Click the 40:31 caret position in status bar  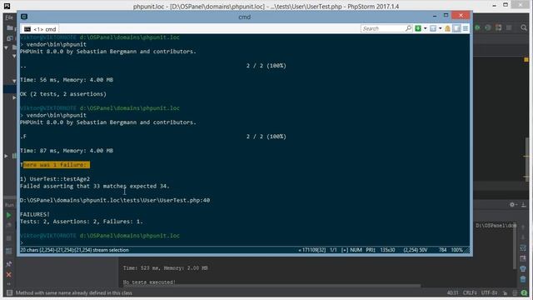point(453,292)
